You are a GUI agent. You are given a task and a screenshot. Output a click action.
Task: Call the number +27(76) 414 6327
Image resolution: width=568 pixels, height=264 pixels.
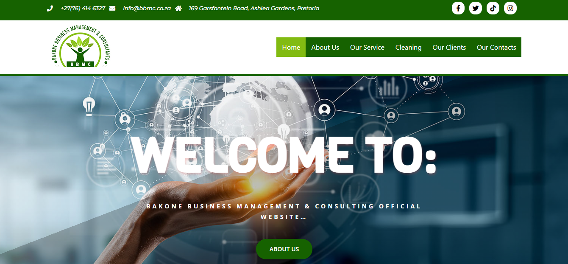83,8
